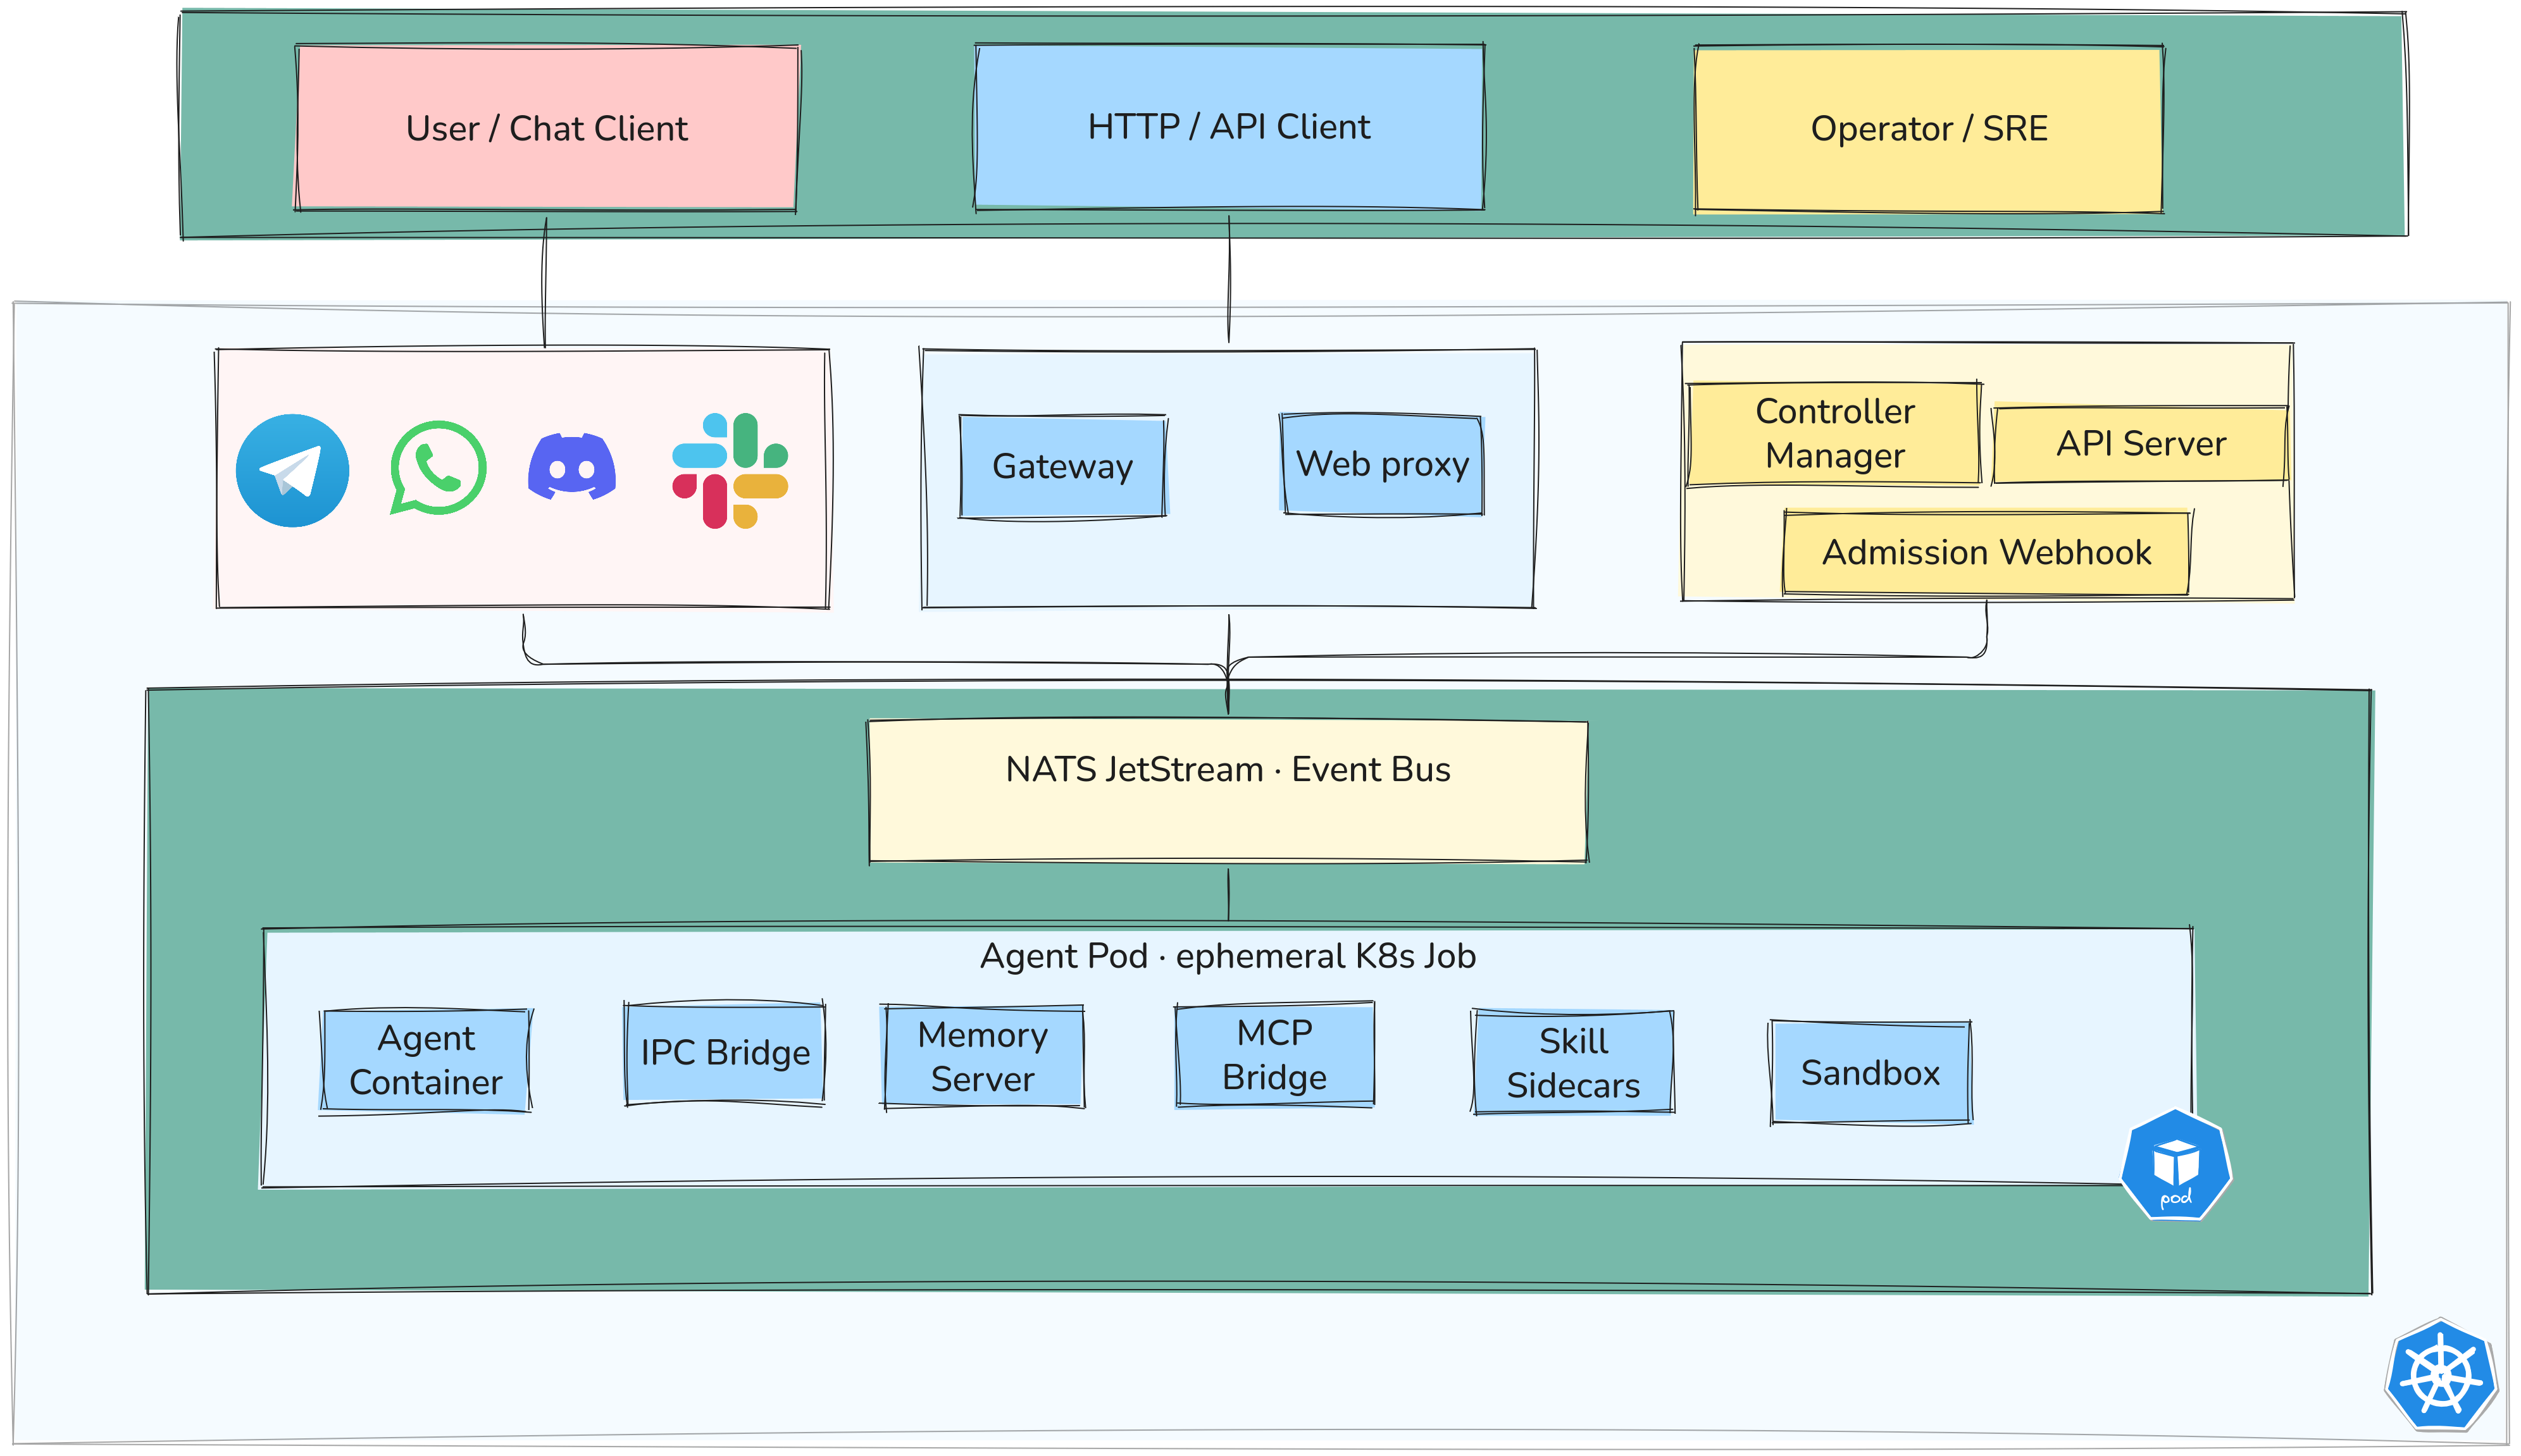Select the Web proxy box
Image resolution: width=2521 pixels, height=1456 pixels.
click(x=1383, y=464)
